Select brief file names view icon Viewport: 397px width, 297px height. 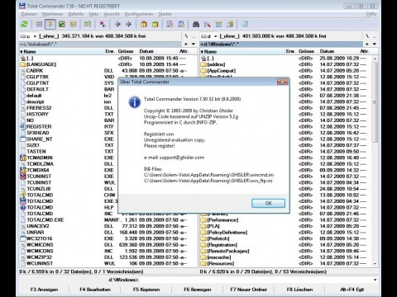[39, 24]
